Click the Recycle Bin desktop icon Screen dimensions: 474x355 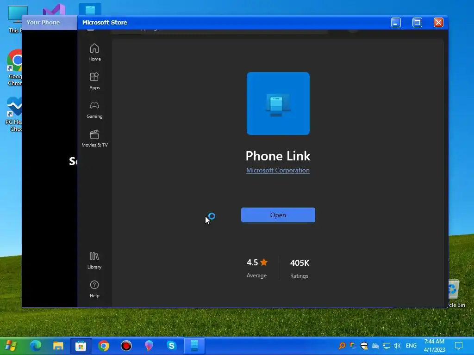click(x=456, y=294)
